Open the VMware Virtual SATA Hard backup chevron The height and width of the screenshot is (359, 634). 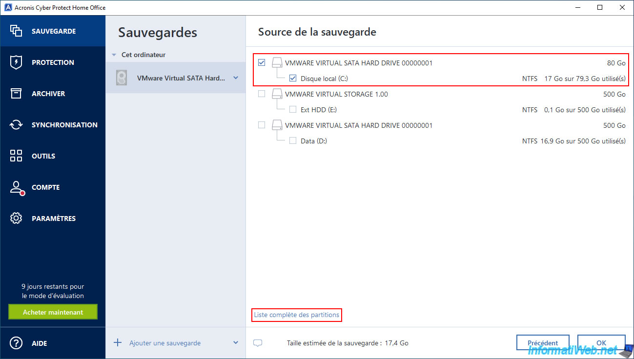[236, 78]
